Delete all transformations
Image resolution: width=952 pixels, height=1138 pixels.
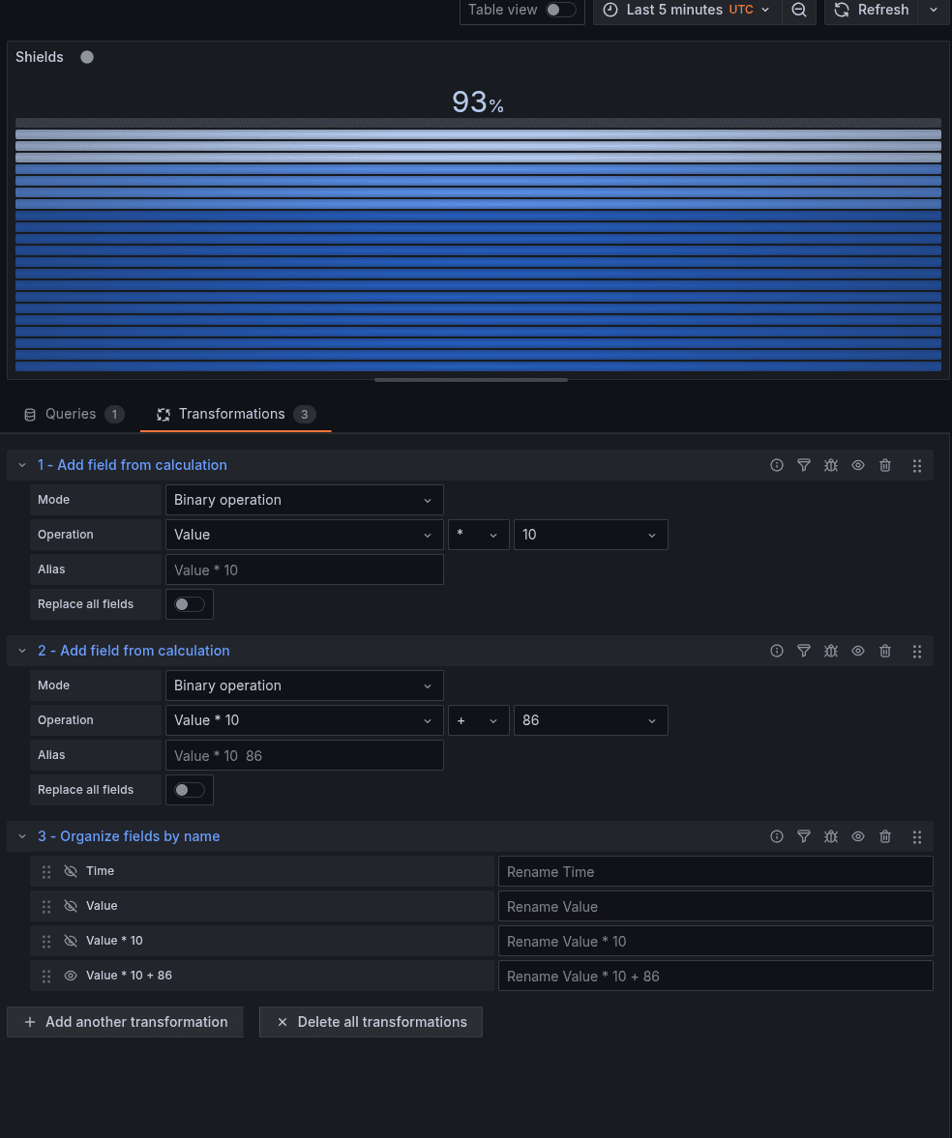pos(371,1022)
